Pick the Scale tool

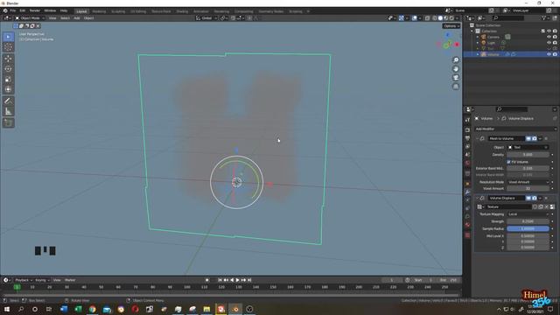coord(8,80)
